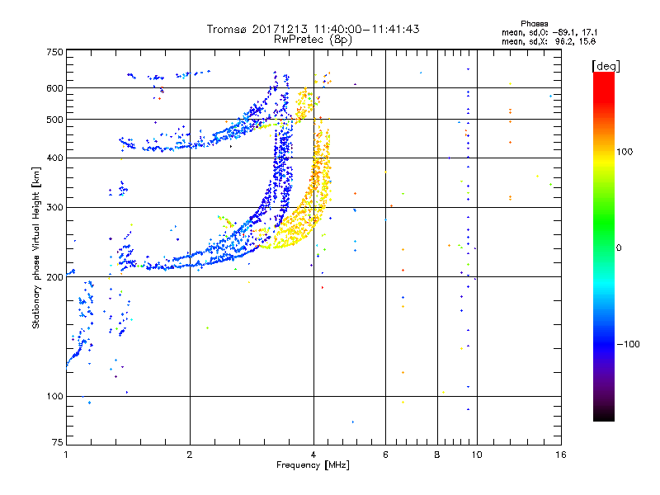Click the 'mean, sd,O: -89.1, 17.1' line
660x495 pixels.
click(x=549, y=32)
